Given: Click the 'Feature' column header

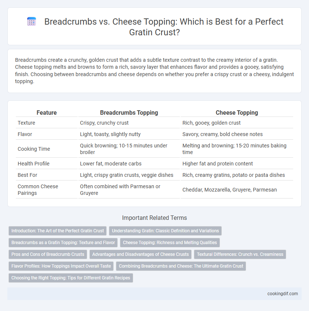Looking at the screenshot, I should [x=47, y=112].
